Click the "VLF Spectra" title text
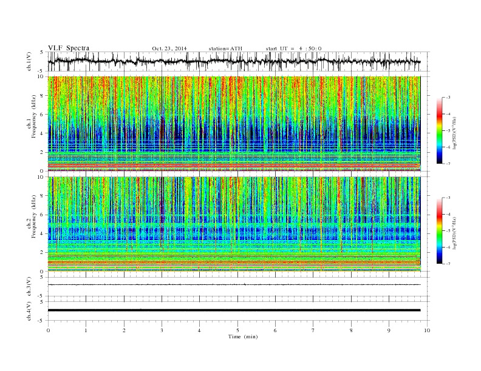The image size is (481, 371). [69, 48]
